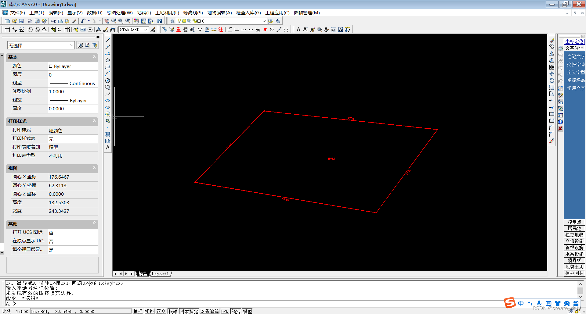Click the Array tool icon

[552, 67]
